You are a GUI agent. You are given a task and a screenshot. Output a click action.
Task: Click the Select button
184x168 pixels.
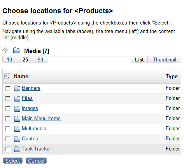pyautogui.click(x=13, y=161)
